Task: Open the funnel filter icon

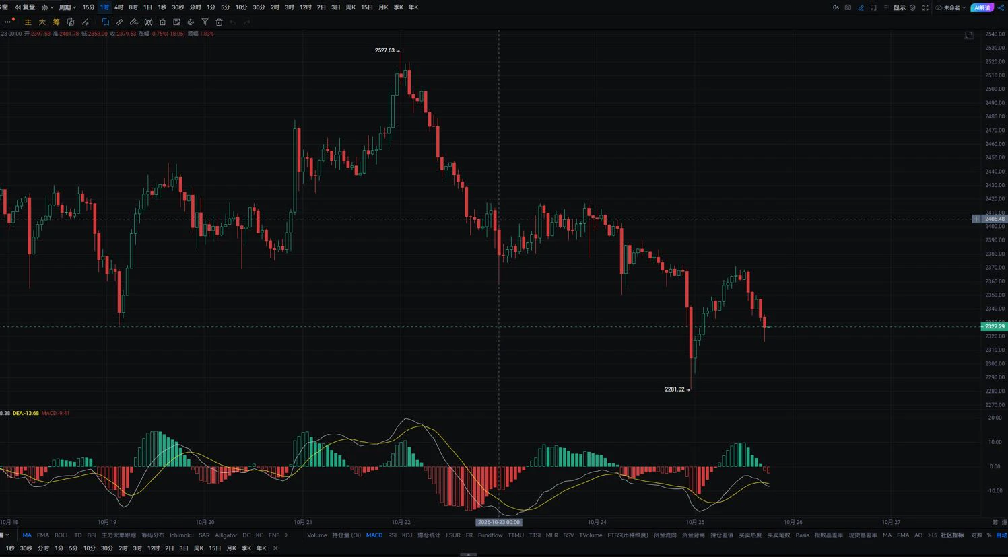Action: (x=205, y=22)
